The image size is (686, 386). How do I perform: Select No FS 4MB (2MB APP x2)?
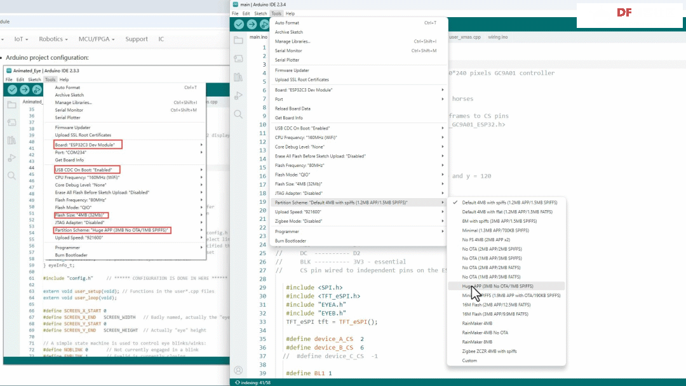click(506, 239)
